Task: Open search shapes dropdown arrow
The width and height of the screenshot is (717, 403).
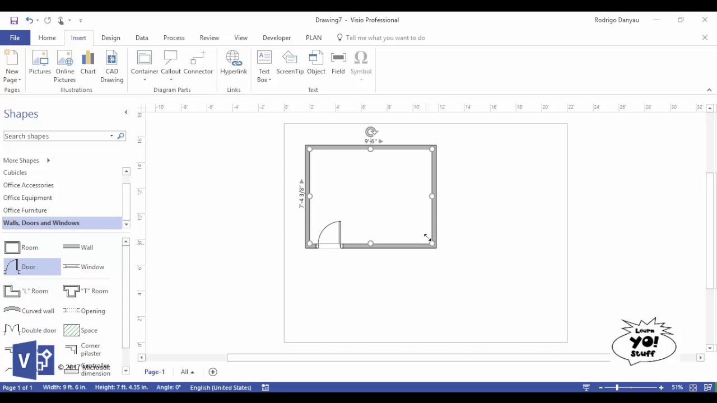Action: pyautogui.click(x=111, y=136)
